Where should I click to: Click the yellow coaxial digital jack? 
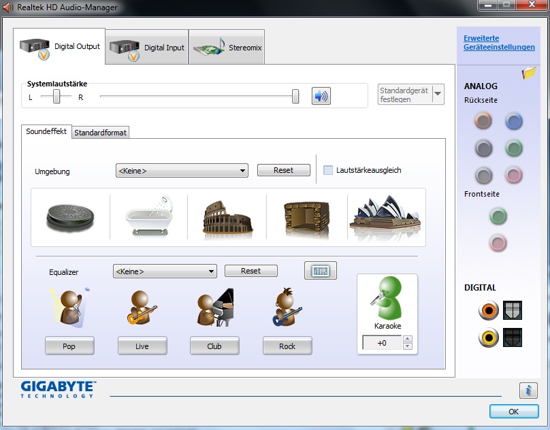489,337
